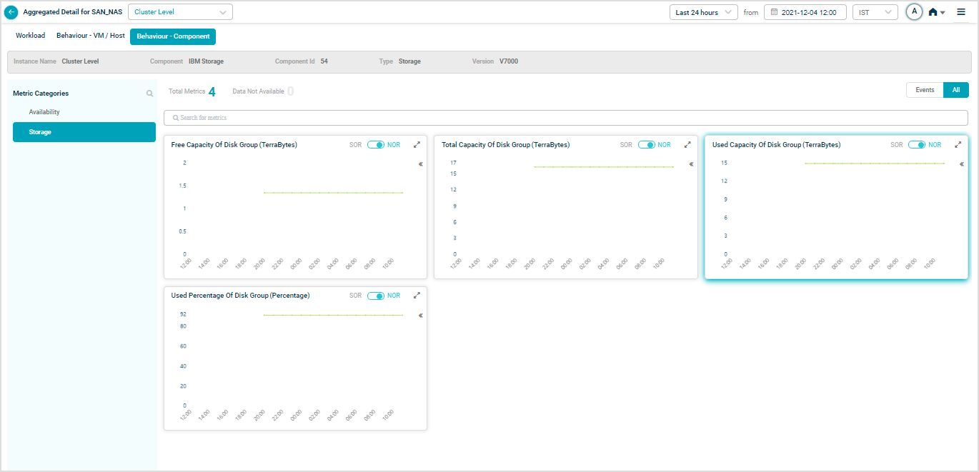Expand the Total Capacity chart fullscreen

[x=687, y=145]
